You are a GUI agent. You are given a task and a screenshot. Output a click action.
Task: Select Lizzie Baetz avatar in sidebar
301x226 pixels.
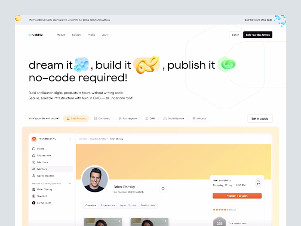click(x=34, y=203)
